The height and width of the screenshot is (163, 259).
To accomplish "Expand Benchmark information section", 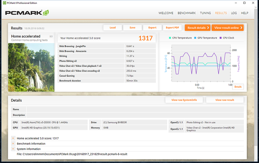I will (13, 144).
